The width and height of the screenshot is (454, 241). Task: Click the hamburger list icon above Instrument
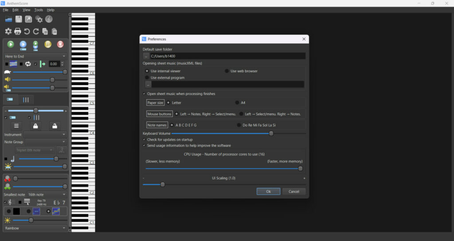pos(16,126)
